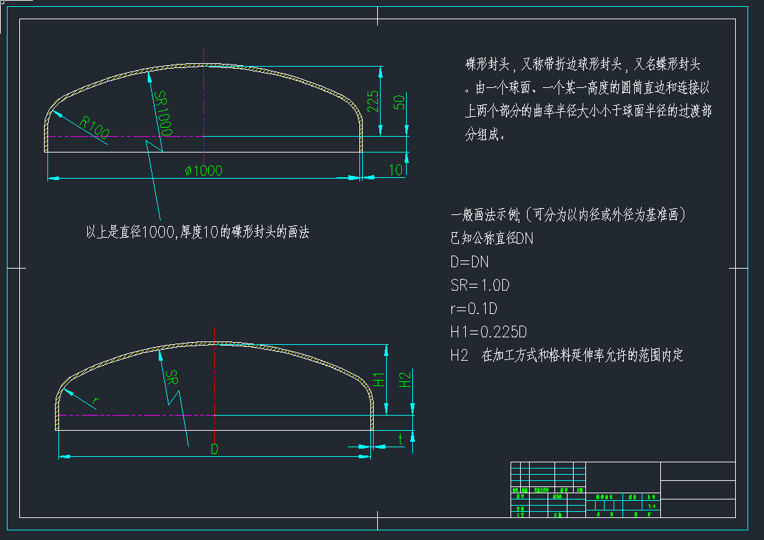764x540 pixels.
Task: Select the line H2 在加工方式和材料延伸率允许的范围内定
Action: 567,355
